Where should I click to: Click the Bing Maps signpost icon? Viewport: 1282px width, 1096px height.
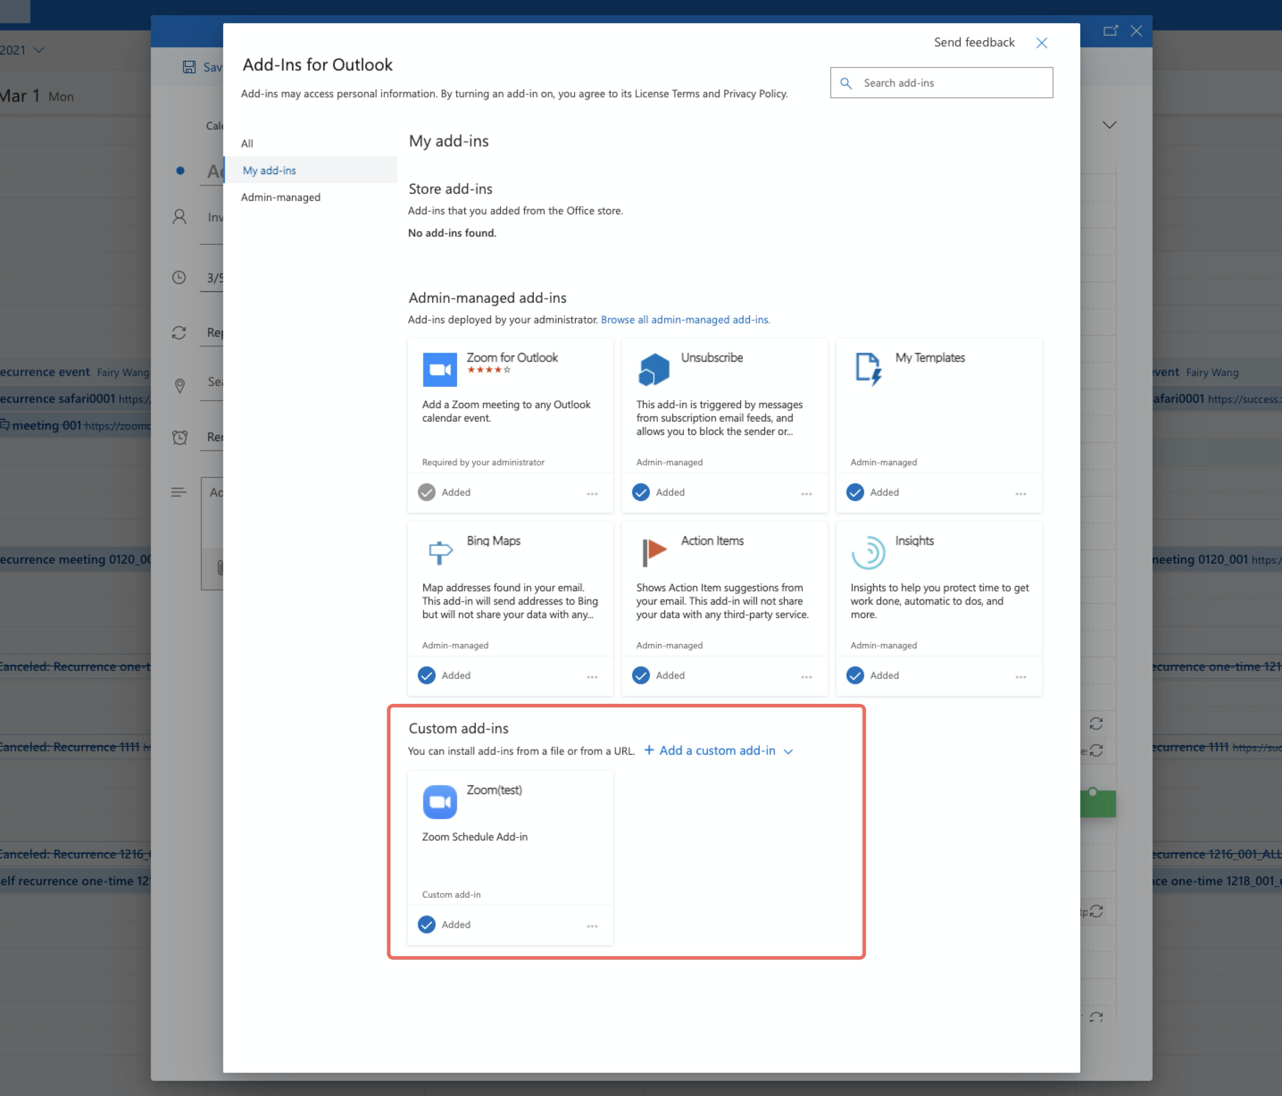(439, 552)
